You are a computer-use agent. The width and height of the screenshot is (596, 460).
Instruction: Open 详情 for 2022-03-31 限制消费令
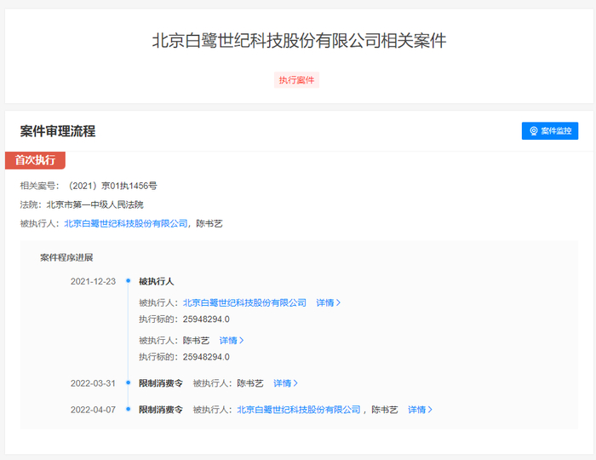pos(285,383)
